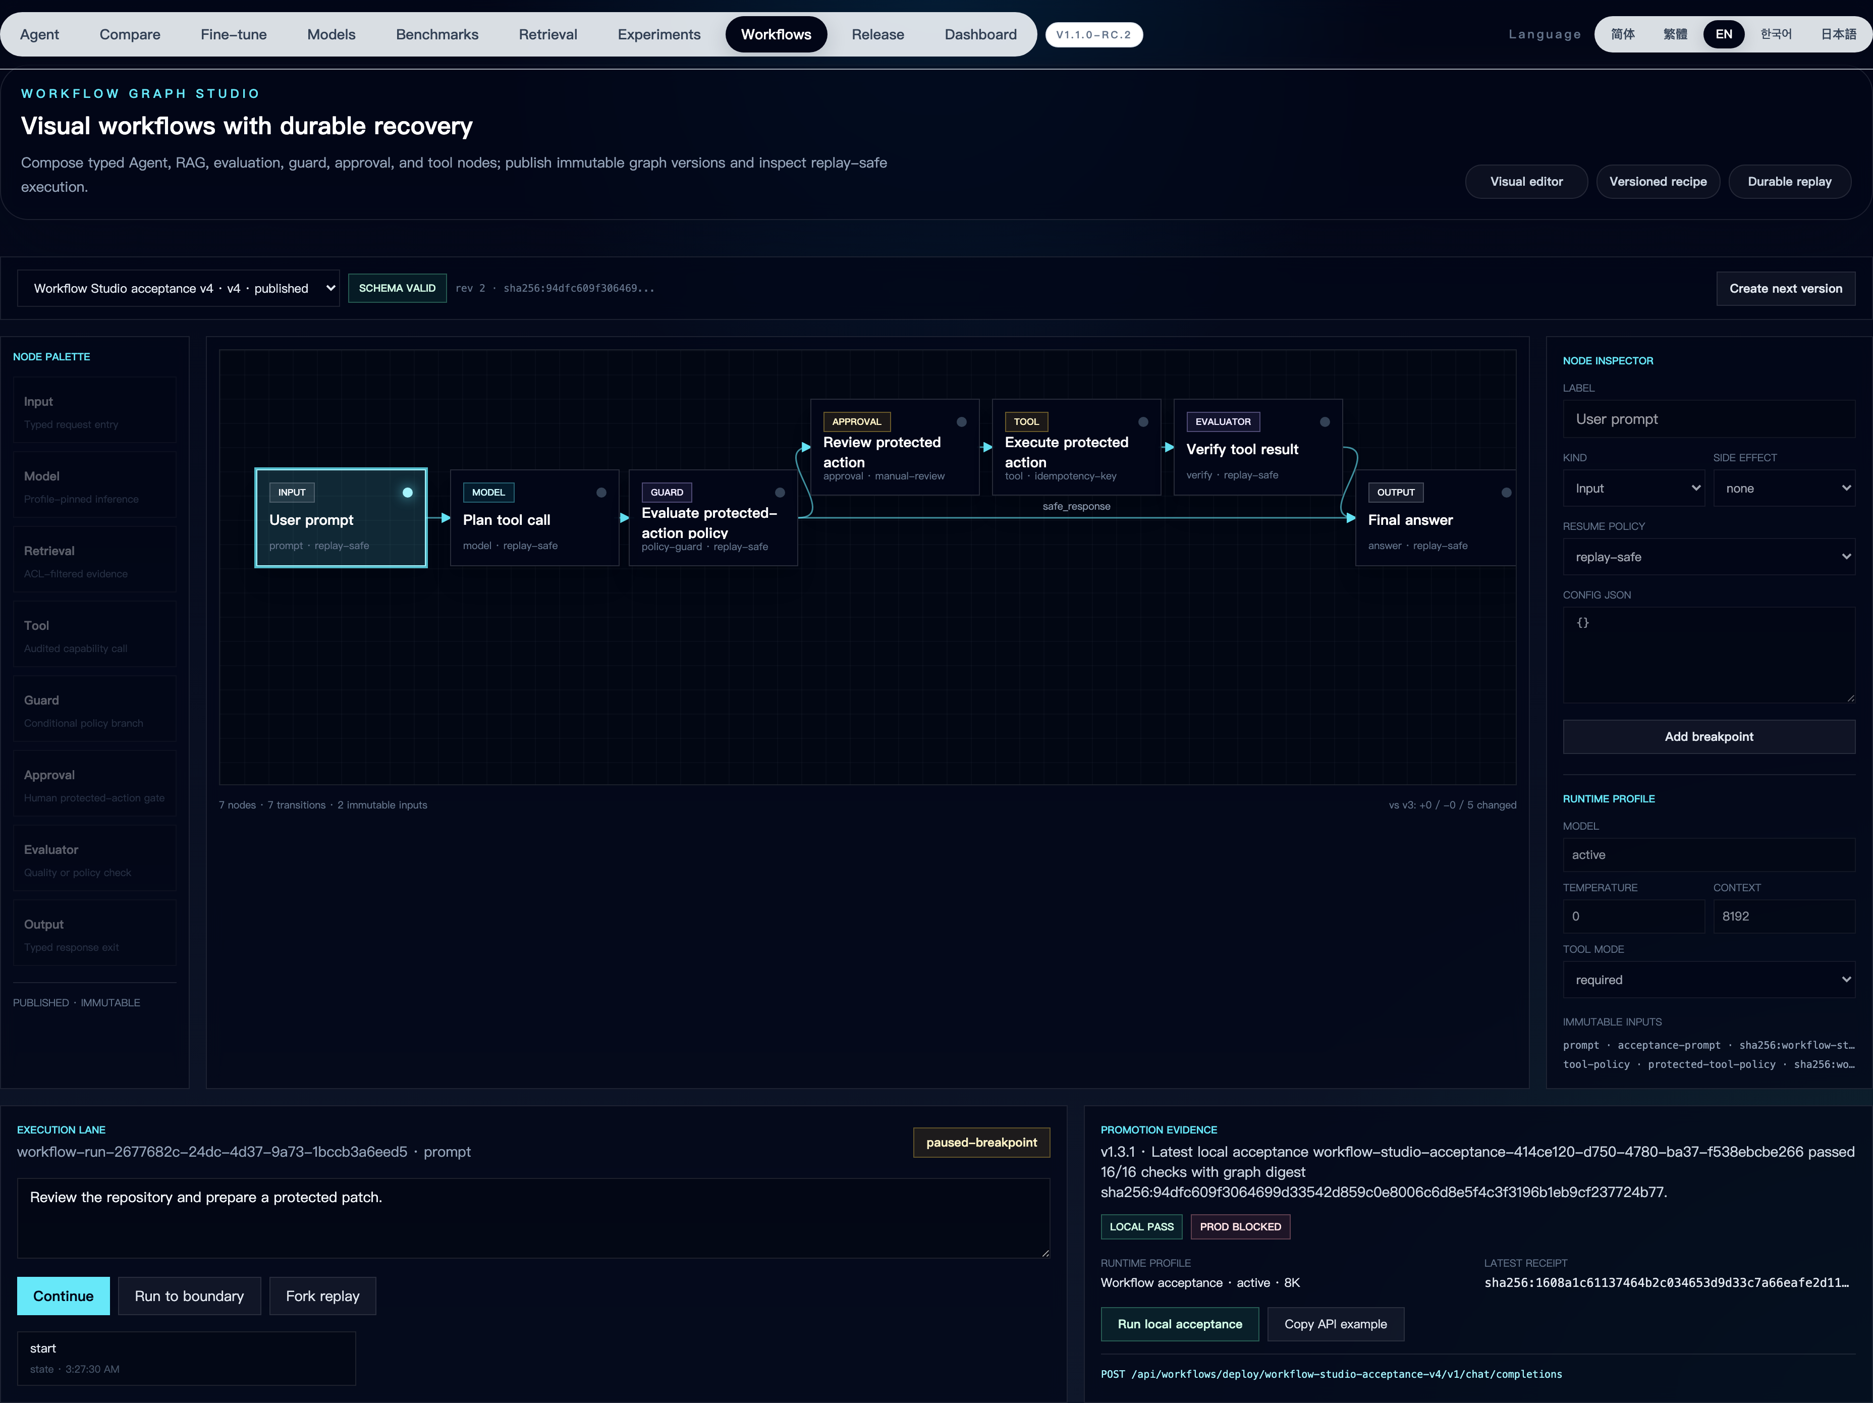Viewport: 1873px width, 1403px height.
Task: Click the status dot on Evaluate protected-action policy node
Action: point(780,493)
